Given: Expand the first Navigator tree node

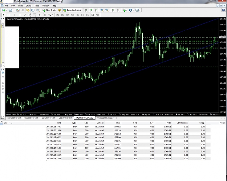Looking at the screenshot, I should 3,83.
